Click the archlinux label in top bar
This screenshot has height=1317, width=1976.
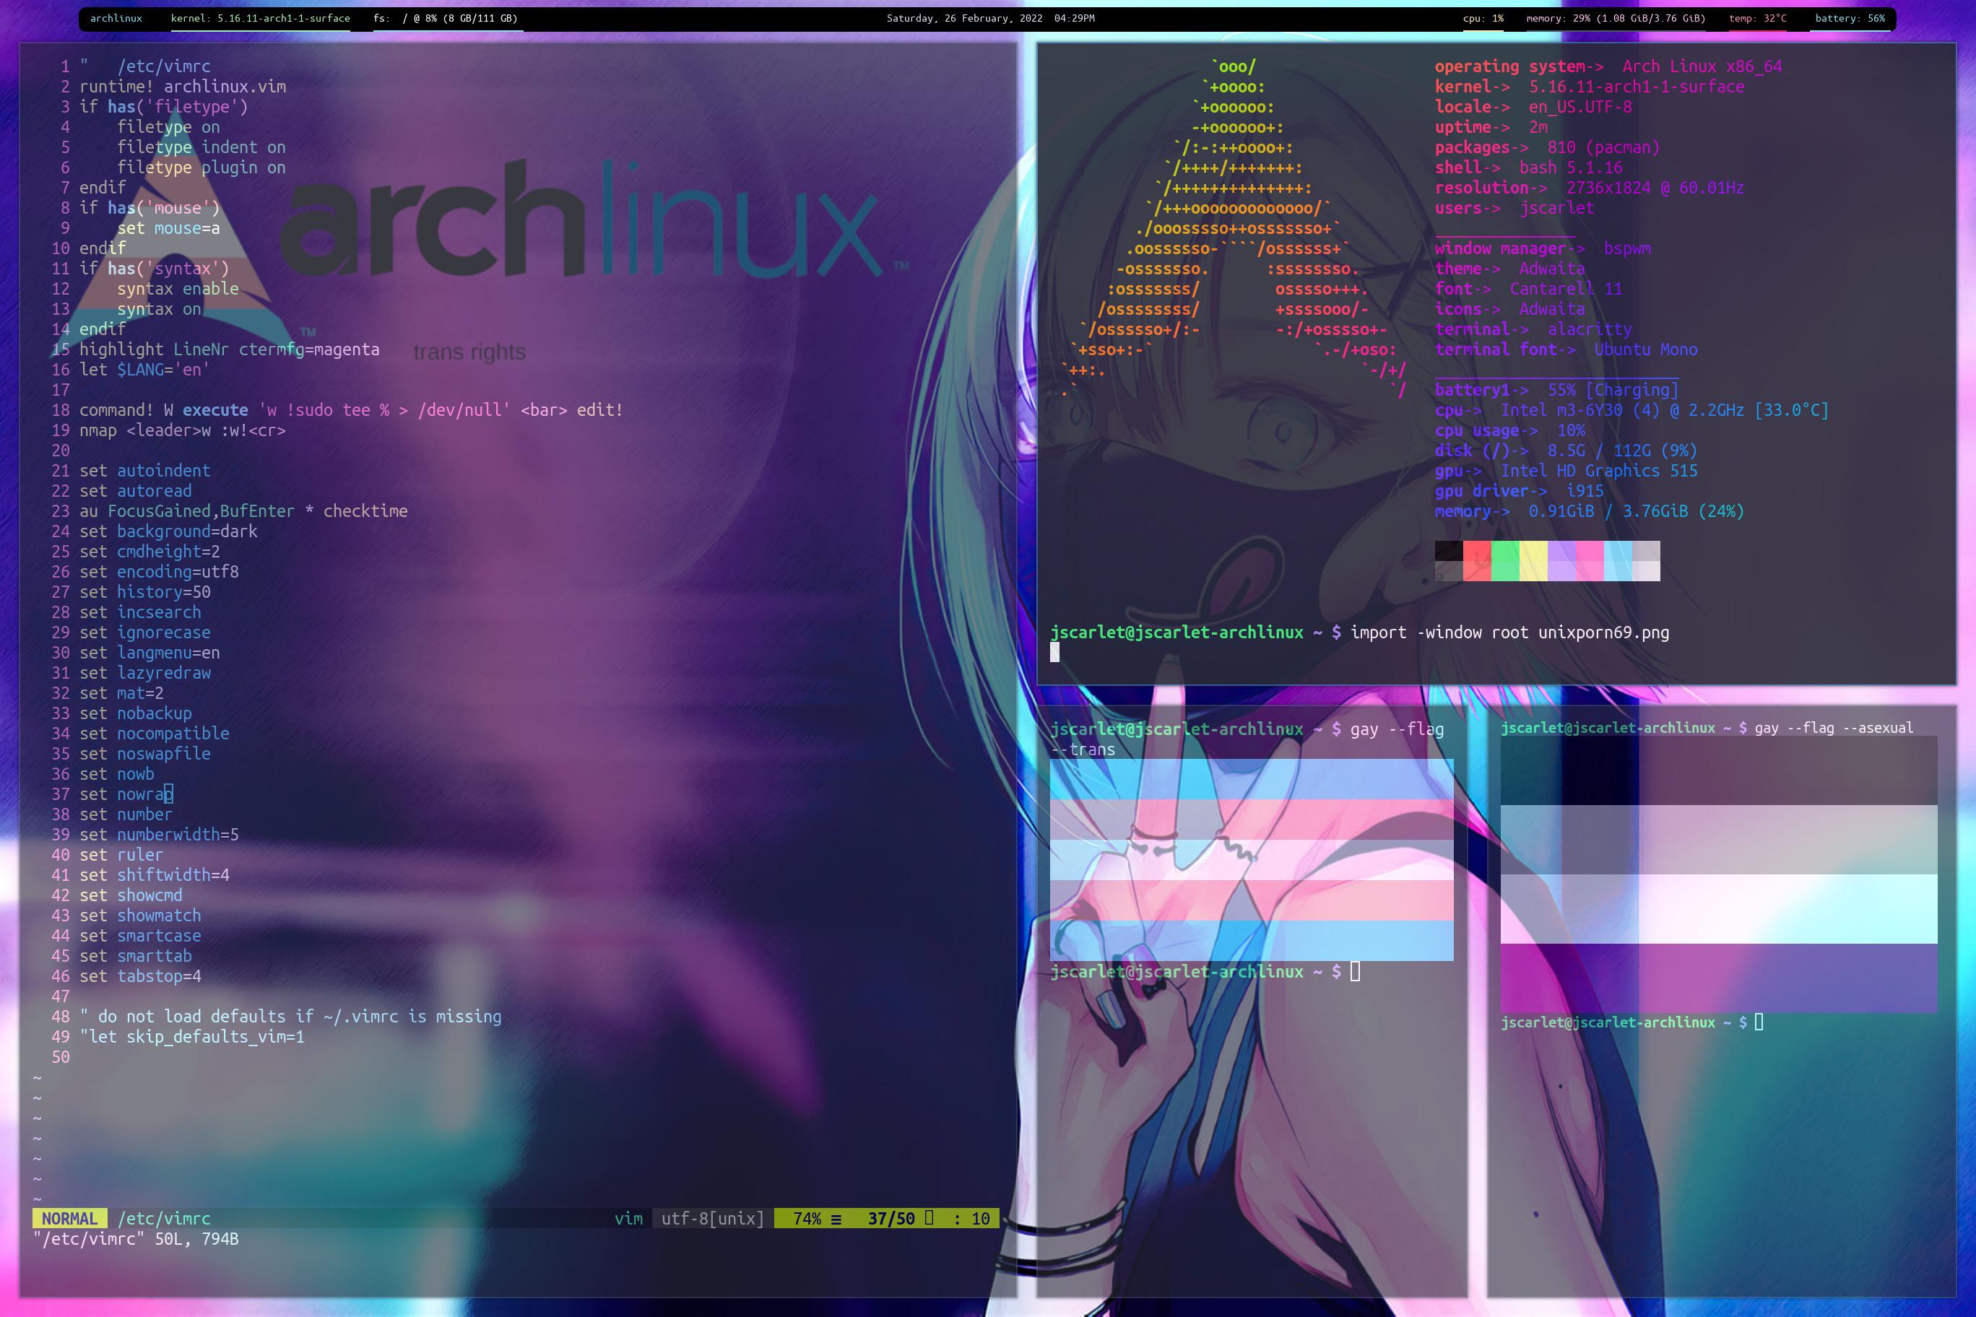116,17
